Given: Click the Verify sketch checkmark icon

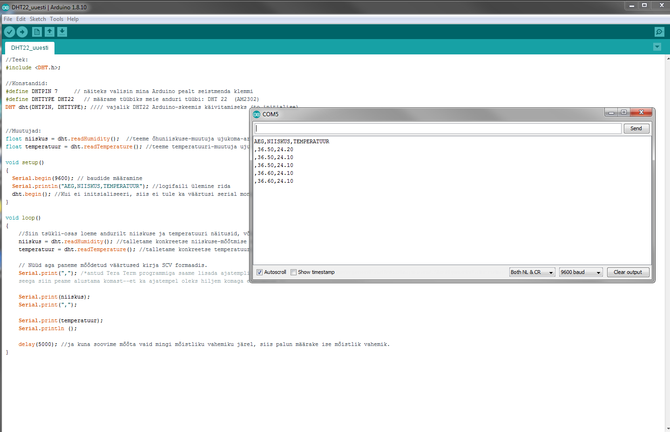Looking at the screenshot, I should [x=9, y=32].
